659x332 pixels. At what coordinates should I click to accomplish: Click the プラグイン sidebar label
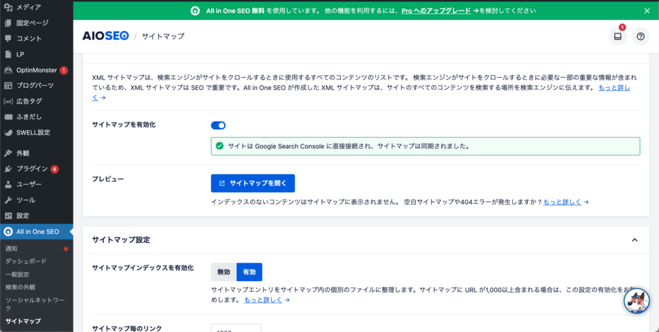[32, 169]
